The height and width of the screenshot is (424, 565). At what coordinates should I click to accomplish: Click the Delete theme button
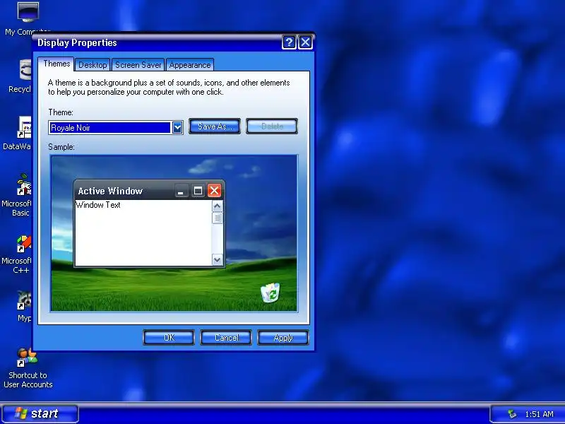(x=272, y=126)
